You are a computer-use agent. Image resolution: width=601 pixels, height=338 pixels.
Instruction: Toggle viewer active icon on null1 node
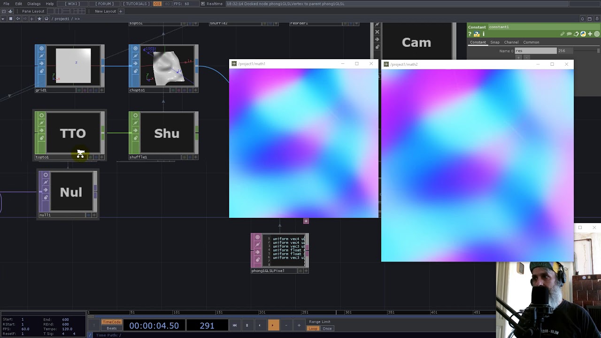tap(46, 175)
